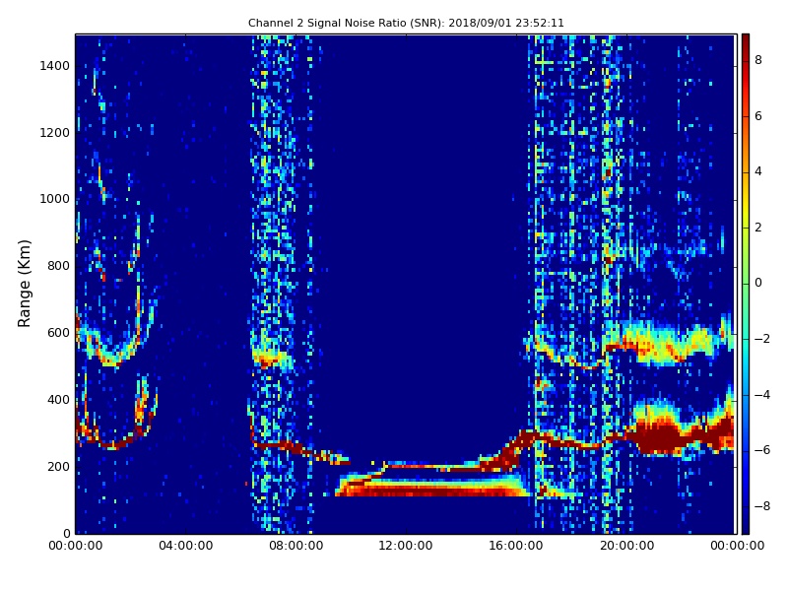Click the 200 range tick label
This screenshot has height=591, width=788.
click(x=58, y=466)
